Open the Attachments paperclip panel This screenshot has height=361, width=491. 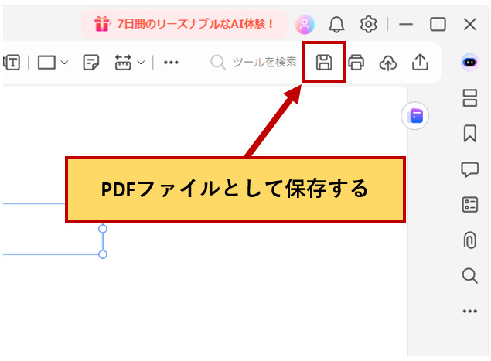(x=469, y=240)
